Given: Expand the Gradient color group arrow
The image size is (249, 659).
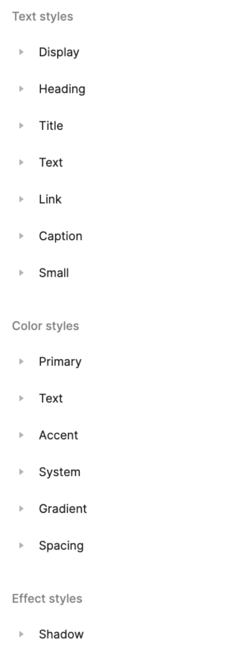Looking at the screenshot, I should point(21,508).
